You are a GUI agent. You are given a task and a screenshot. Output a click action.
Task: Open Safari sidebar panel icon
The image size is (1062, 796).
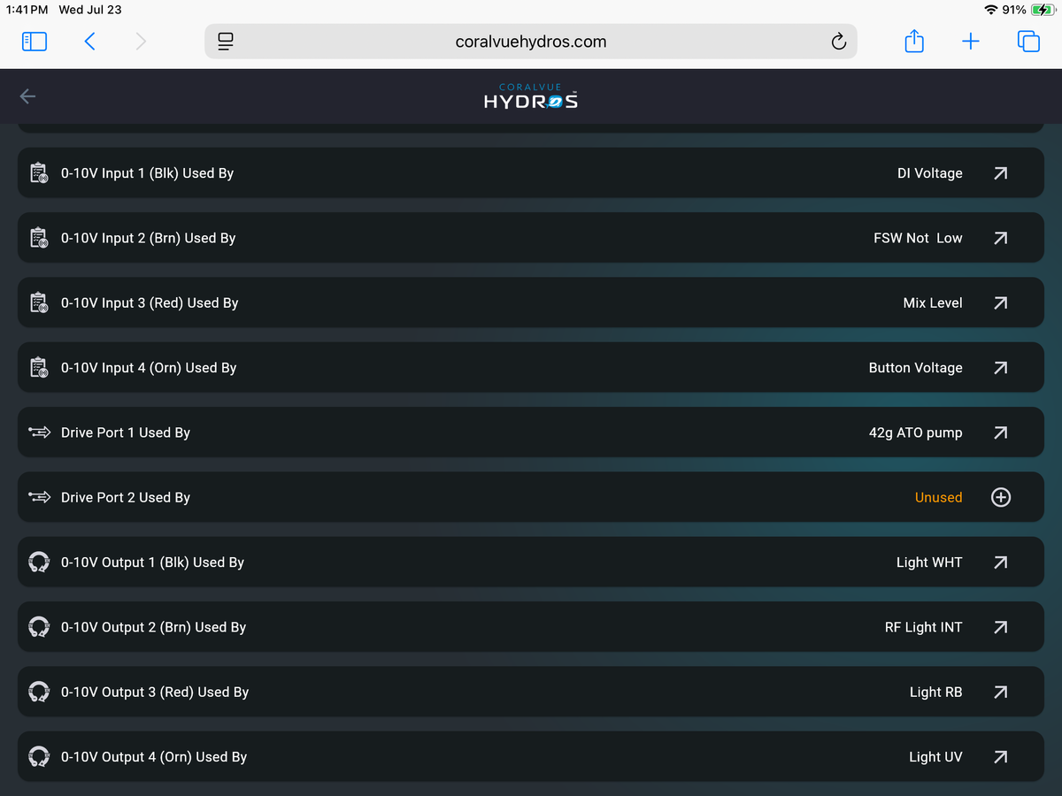pyautogui.click(x=35, y=42)
